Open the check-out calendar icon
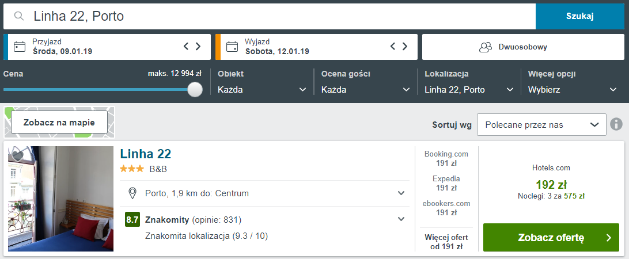 (232, 47)
